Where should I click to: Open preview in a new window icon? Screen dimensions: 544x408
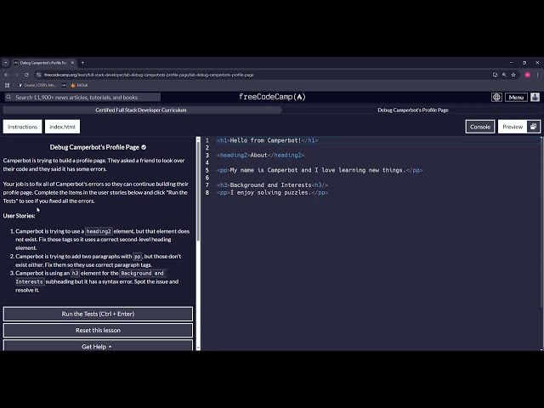tap(534, 127)
